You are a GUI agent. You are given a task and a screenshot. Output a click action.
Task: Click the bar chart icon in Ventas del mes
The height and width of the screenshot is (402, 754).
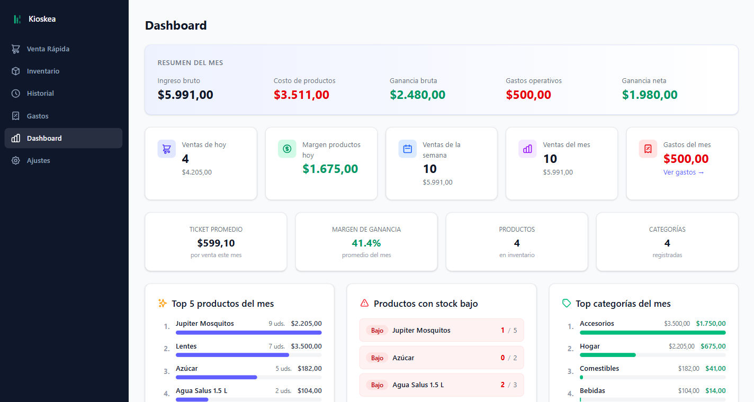point(527,149)
